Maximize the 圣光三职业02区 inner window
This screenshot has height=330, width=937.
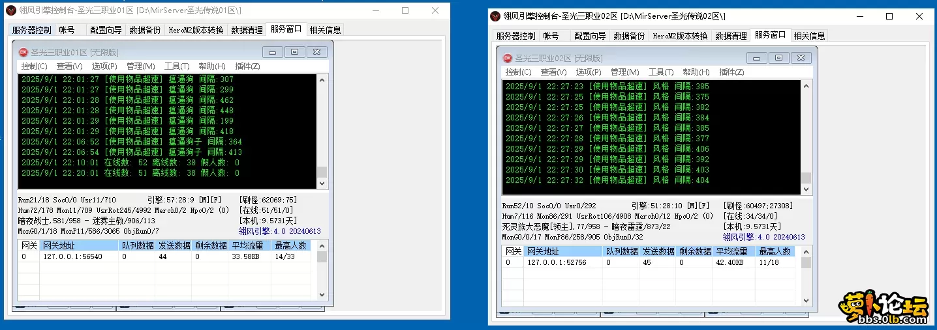point(778,58)
